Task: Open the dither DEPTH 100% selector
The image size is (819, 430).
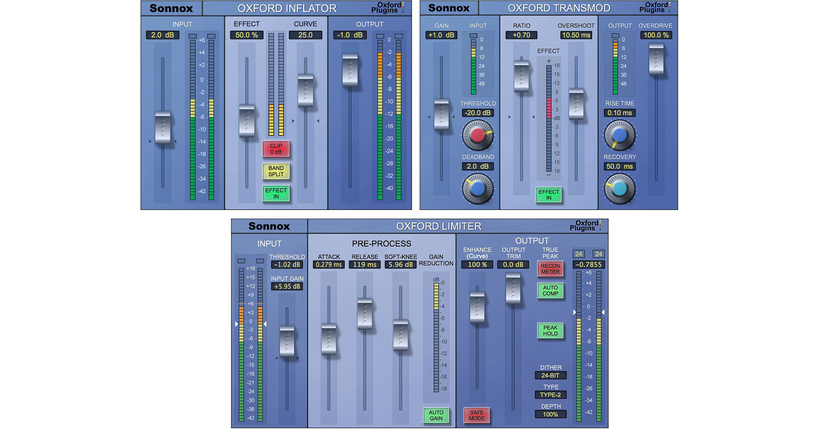Action: click(x=551, y=414)
